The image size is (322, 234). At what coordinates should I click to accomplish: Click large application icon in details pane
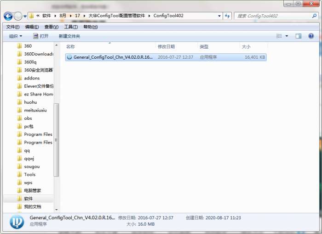[17, 222]
